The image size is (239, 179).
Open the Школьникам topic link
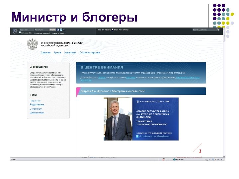(x=37, y=113)
